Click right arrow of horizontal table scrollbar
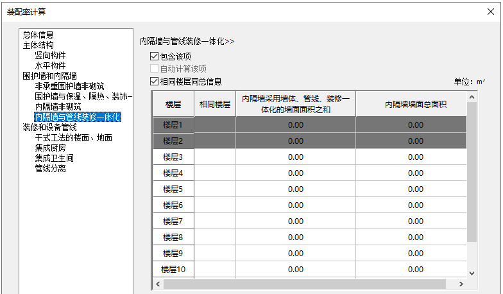The height and width of the screenshot is (294, 503). pyautogui.click(x=461, y=284)
